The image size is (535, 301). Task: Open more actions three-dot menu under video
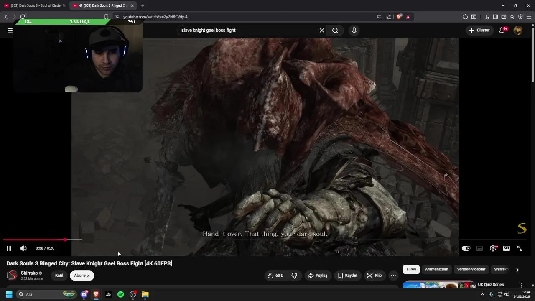[393, 275]
